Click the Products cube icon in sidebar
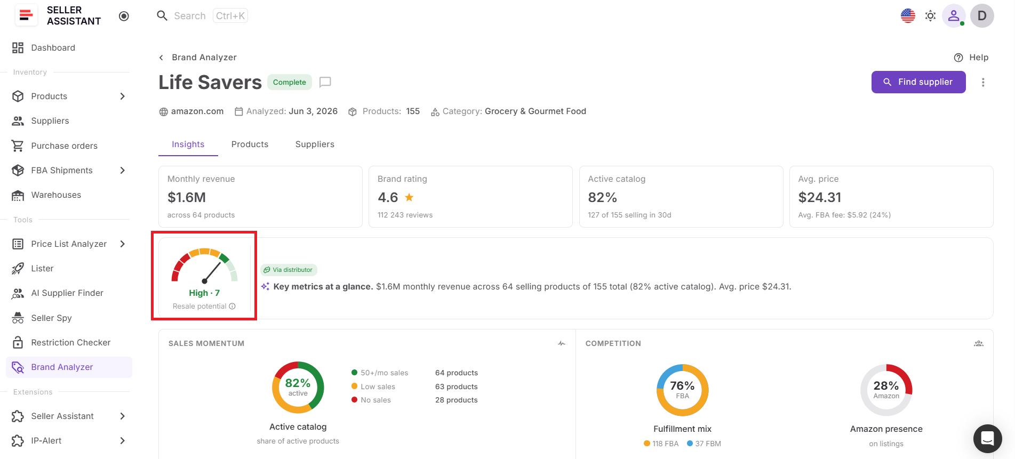 pos(18,96)
